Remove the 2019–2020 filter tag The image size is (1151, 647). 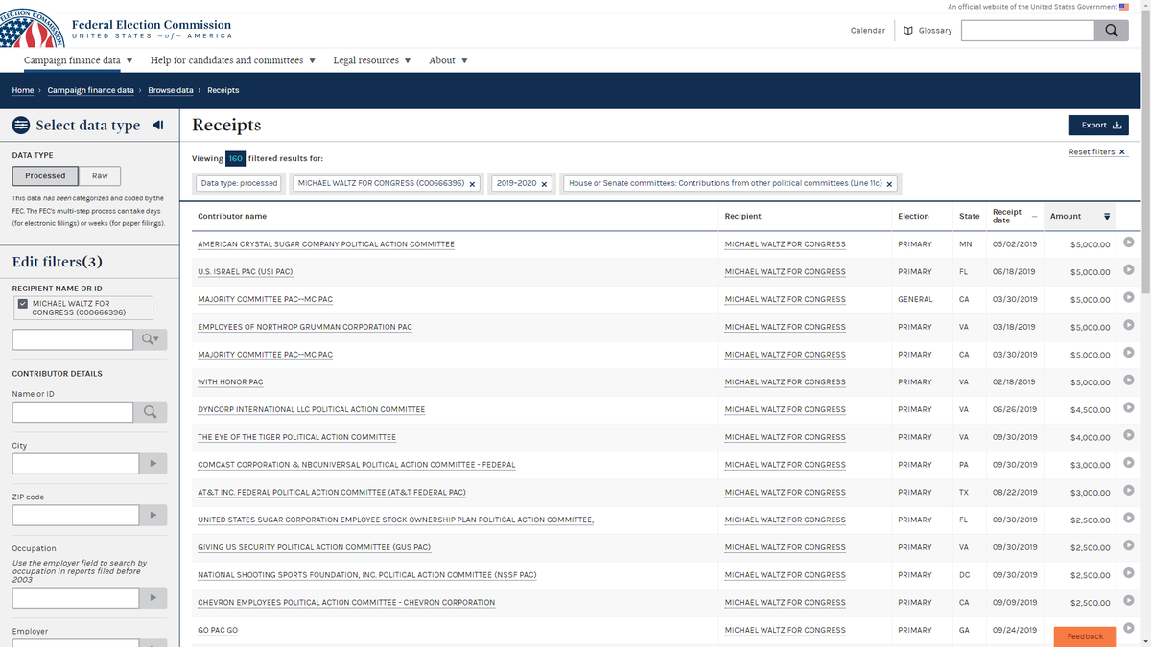click(544, 184)
